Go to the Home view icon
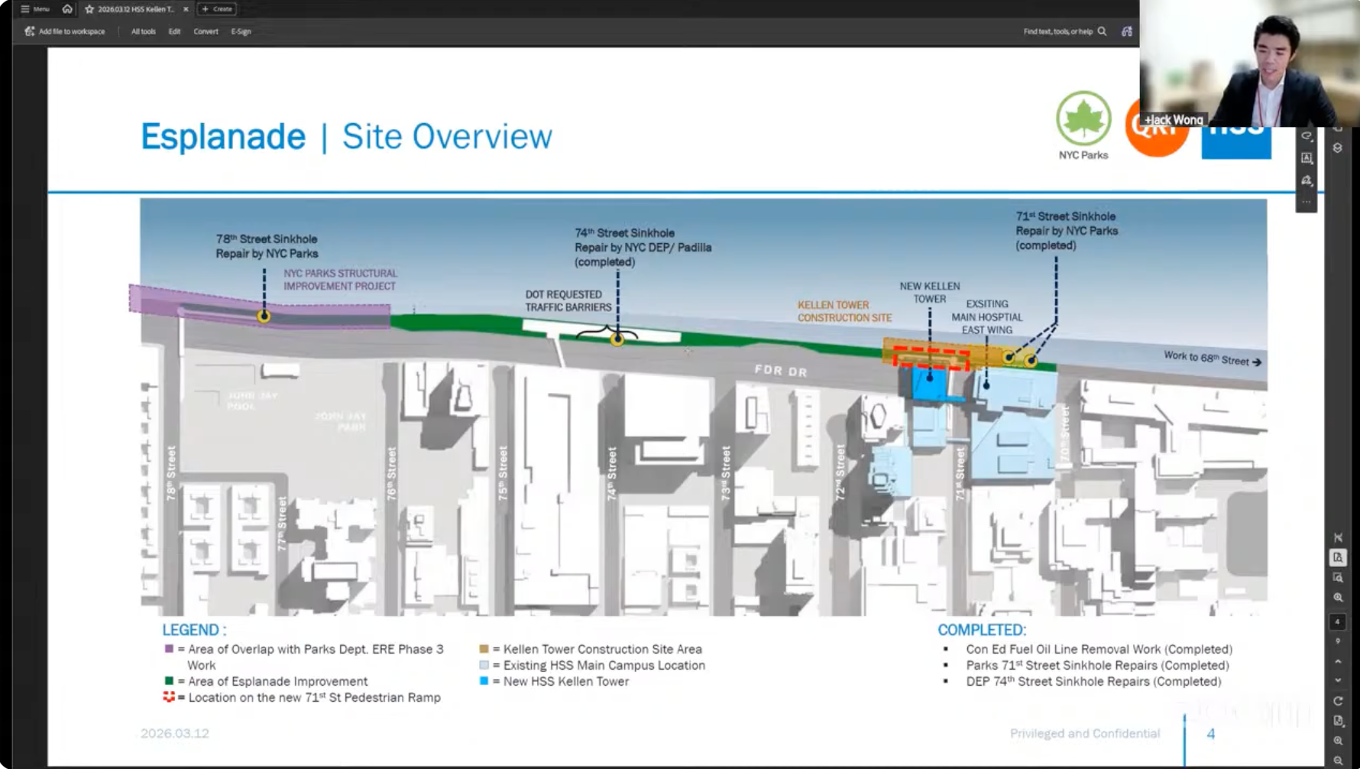 click(67, 9)
